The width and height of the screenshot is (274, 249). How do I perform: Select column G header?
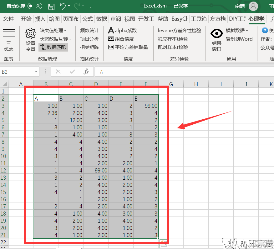(171, 84)
